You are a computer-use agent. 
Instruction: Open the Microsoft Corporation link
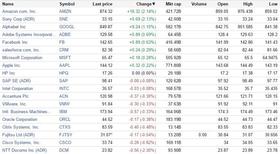22,58
